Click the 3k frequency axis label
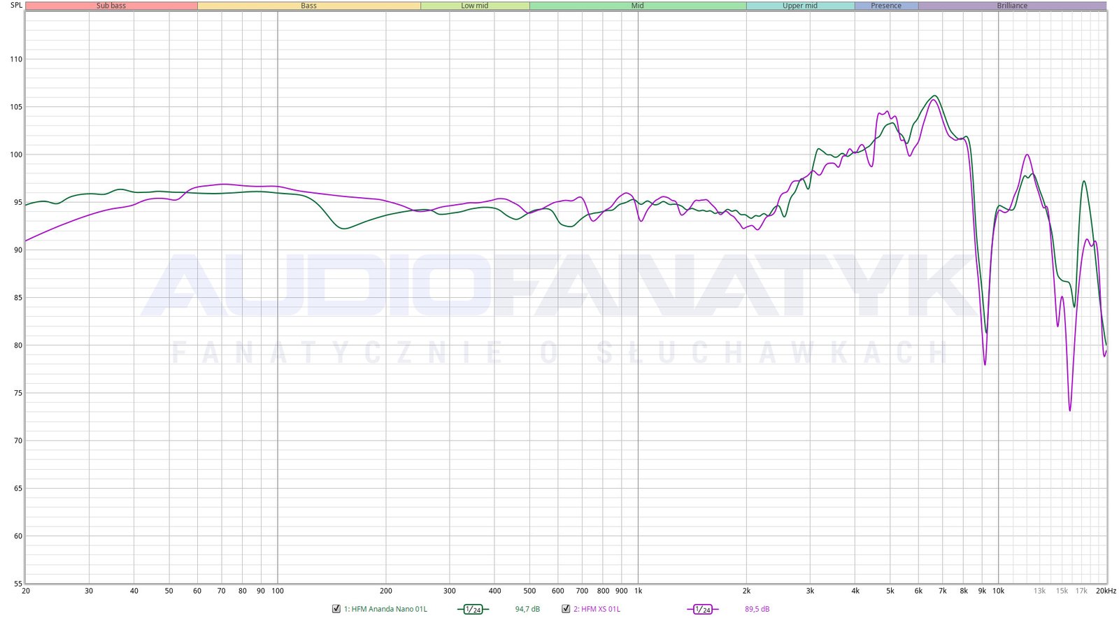This screenshot has width=1119, height=618. pos(810,591)
